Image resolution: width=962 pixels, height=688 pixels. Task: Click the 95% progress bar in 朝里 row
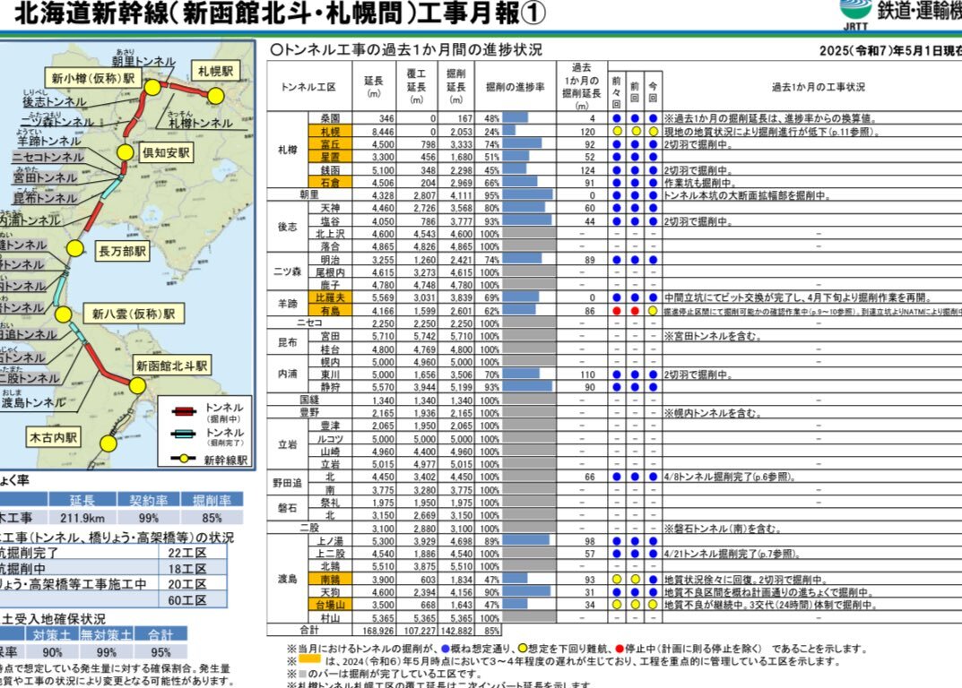tap(527, 195)
